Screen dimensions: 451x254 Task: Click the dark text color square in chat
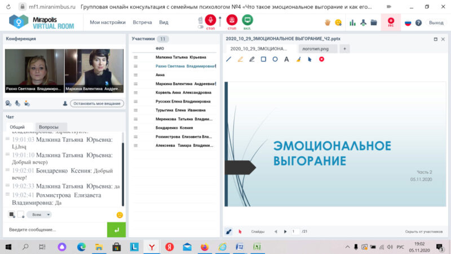point(11,214)
